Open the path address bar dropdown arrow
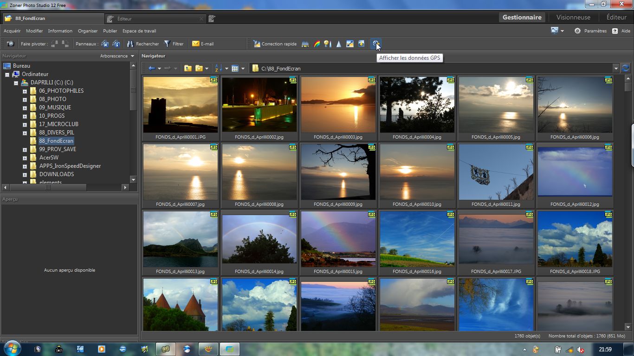The height and width of the screenshot is (356, 634). [616, 68]
